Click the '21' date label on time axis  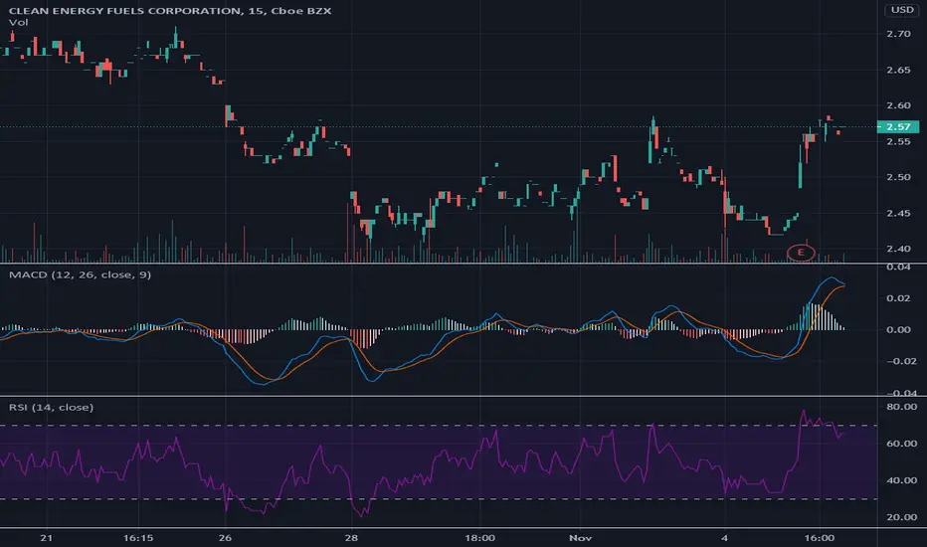[x=46, y=537]
